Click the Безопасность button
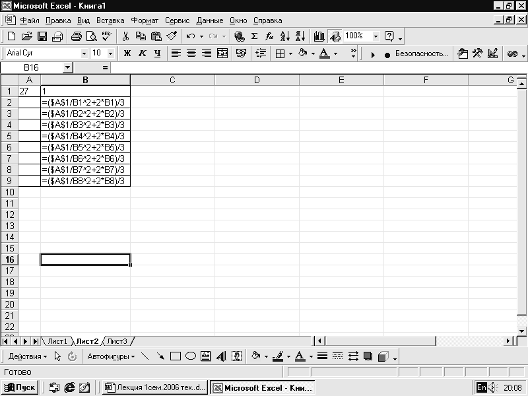Screen dimensions: 528x396 pyautogui.click(x=422, y=53)
